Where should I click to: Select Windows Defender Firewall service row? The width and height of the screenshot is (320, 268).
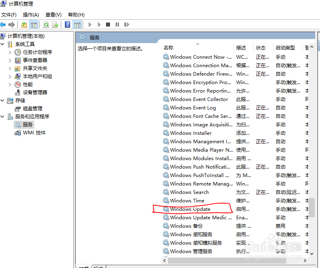point(235,74)
